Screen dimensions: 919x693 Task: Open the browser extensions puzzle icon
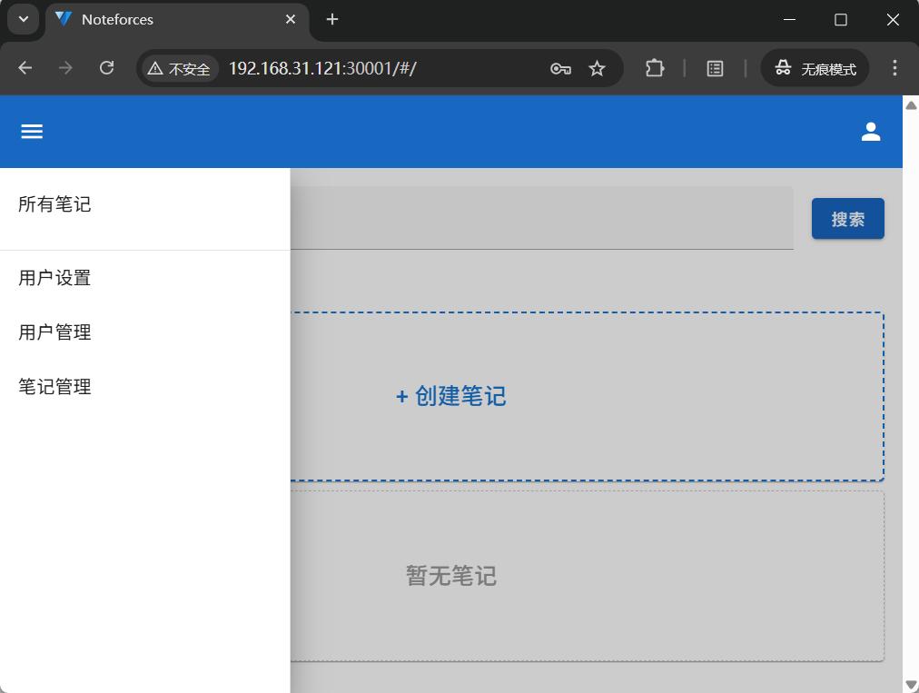click(x=655, y=69)
